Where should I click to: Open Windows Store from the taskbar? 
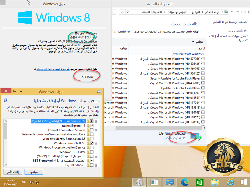(200, 182)
